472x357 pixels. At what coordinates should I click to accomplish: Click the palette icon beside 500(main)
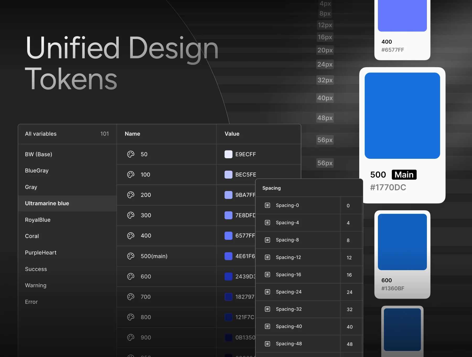click(131, 256)
